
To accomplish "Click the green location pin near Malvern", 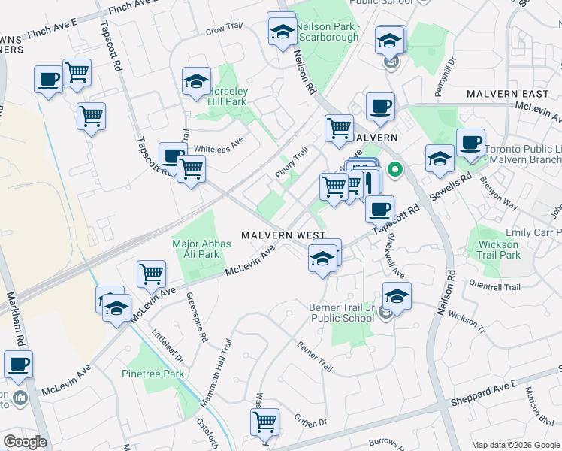I will [x=395, y=171].
